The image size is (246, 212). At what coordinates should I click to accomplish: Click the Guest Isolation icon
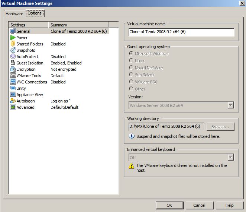tap(13, 63)
